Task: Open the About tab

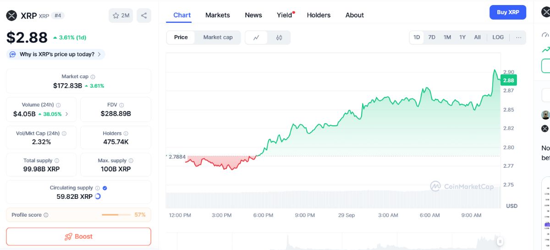Action: coord(355,15)
